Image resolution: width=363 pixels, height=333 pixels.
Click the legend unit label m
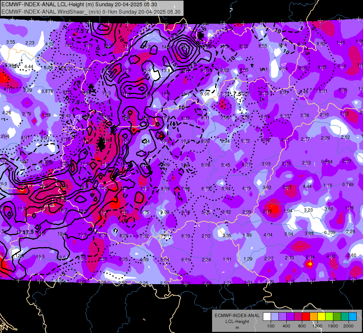(x=237, y=327)
